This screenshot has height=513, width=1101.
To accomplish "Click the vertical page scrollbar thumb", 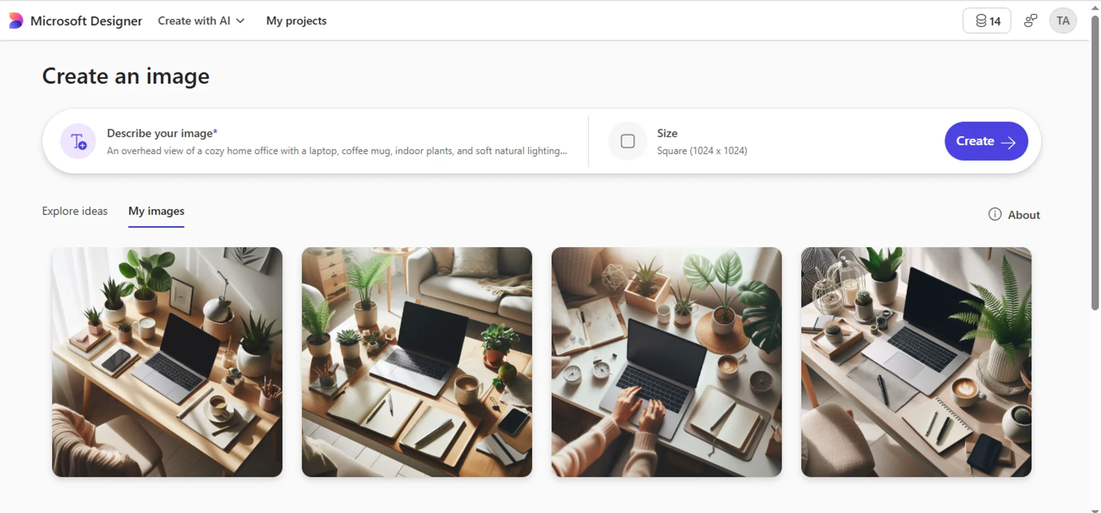I will pos(1095,163).
